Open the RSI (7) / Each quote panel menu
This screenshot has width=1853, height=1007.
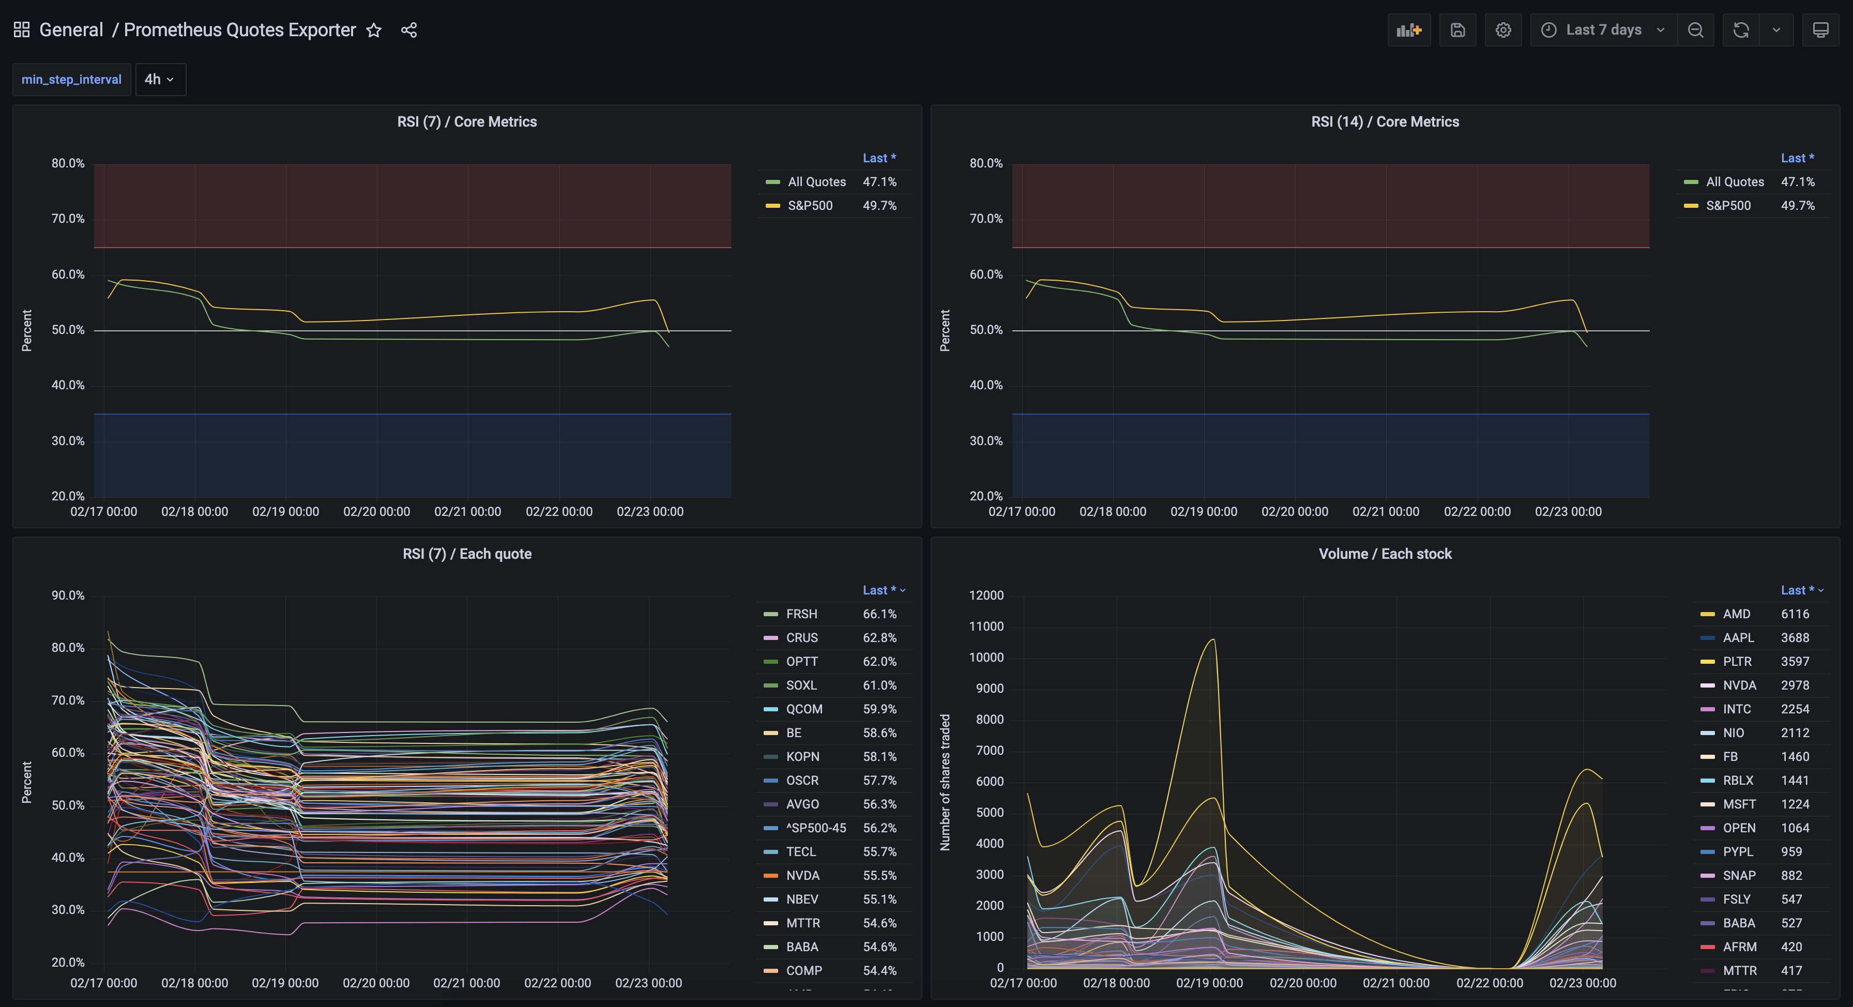467,554
